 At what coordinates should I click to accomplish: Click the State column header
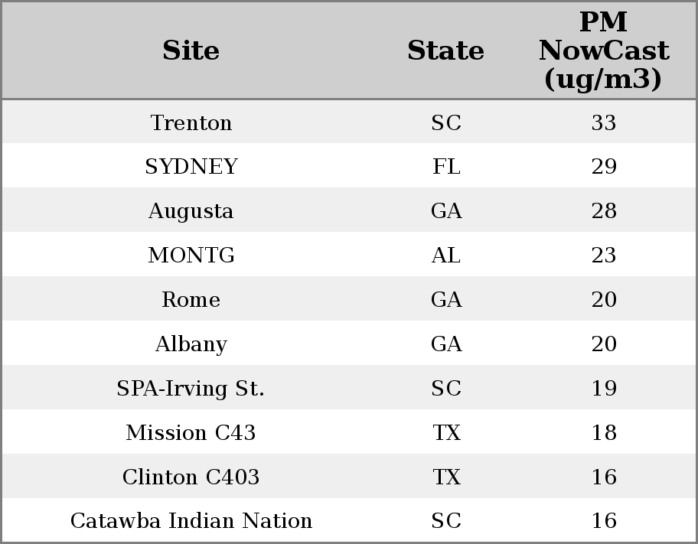point(445,51)
